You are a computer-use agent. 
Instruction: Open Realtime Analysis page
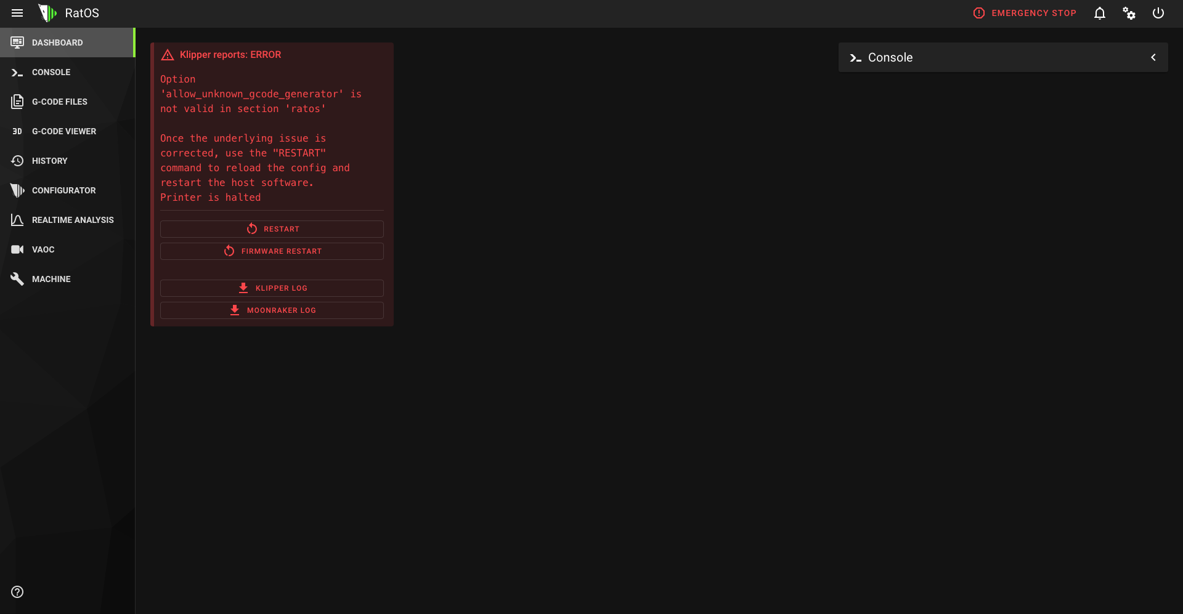click(x=67, y=220)
